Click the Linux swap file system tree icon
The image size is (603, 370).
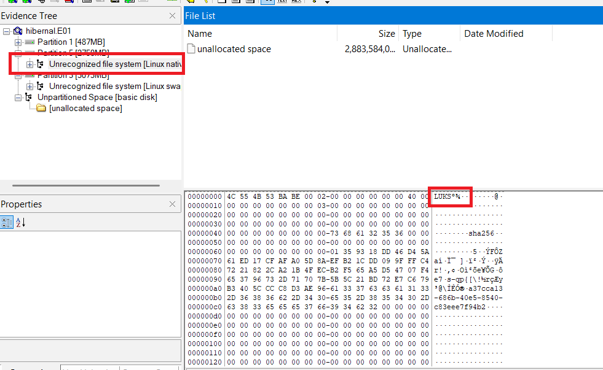[41, 87]
